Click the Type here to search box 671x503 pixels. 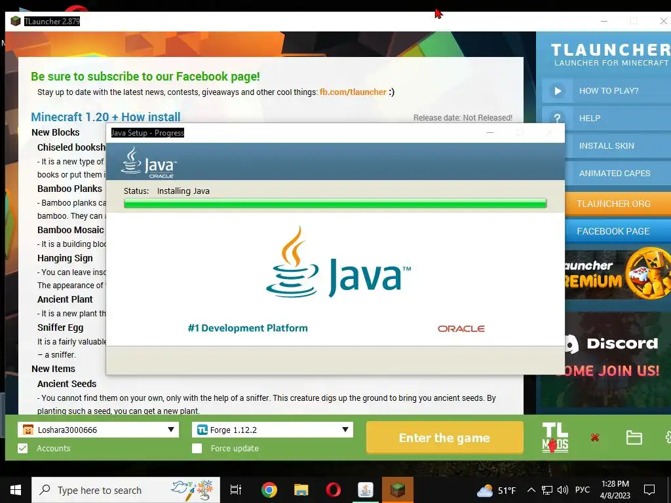pos(126,490)
